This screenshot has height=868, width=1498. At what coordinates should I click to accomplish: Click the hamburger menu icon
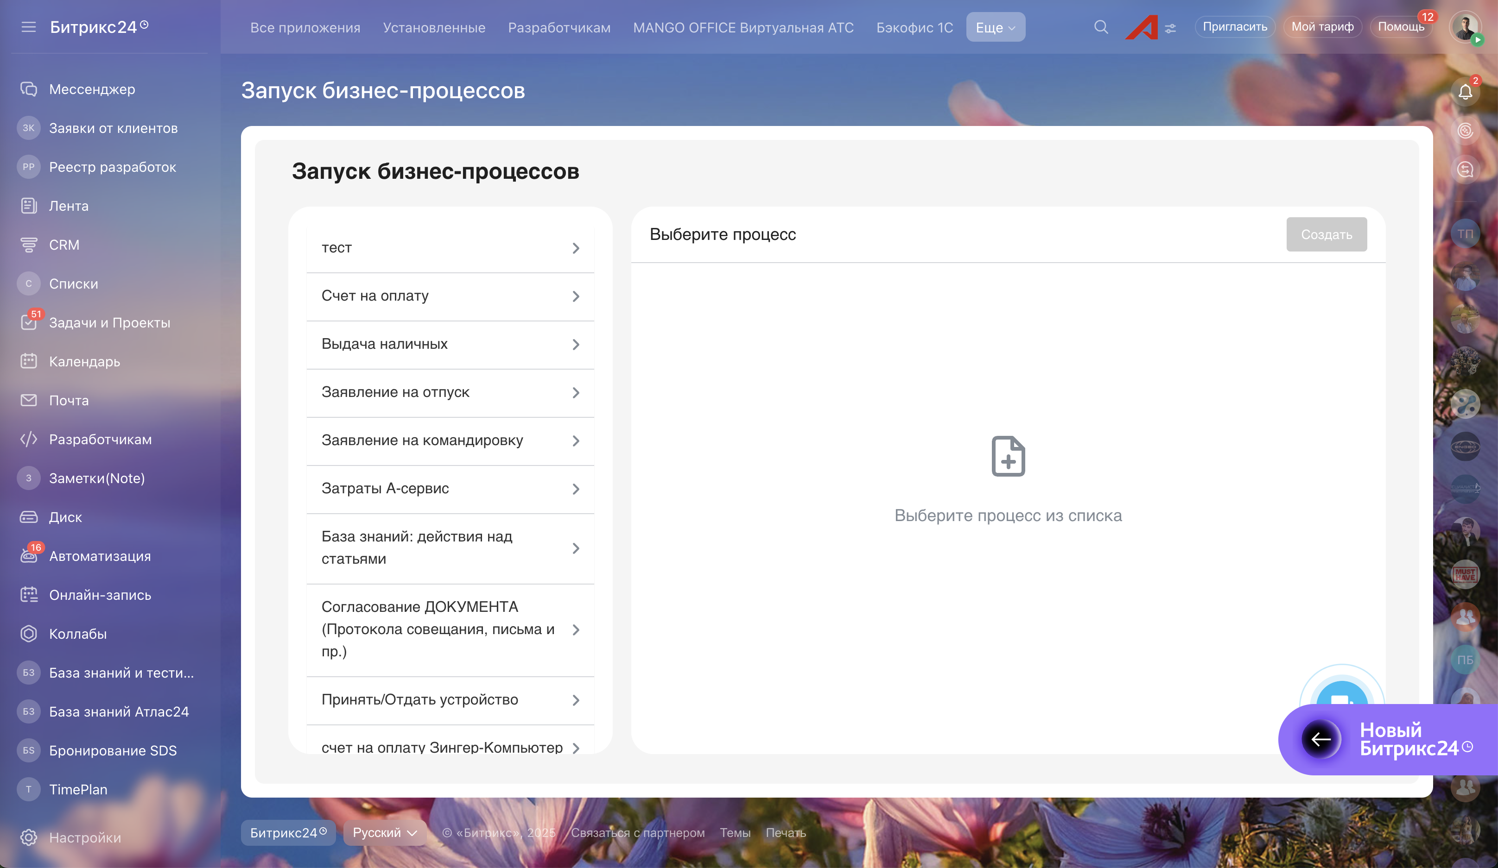tap(29, 27)
